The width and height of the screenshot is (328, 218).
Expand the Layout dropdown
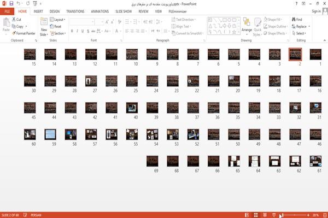[57, 20]
